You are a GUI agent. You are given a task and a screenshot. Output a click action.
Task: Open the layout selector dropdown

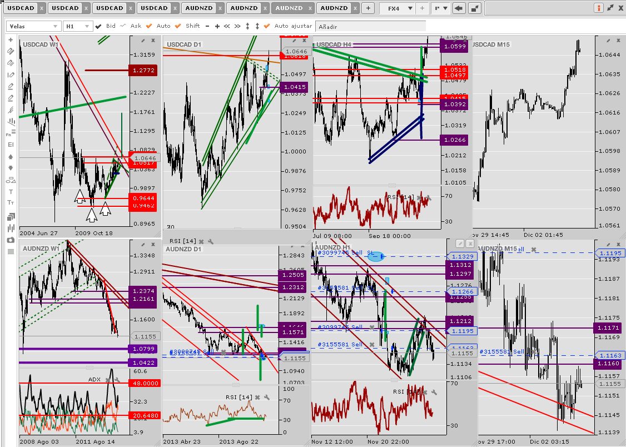pyautogui.click(x=441, y=8)
